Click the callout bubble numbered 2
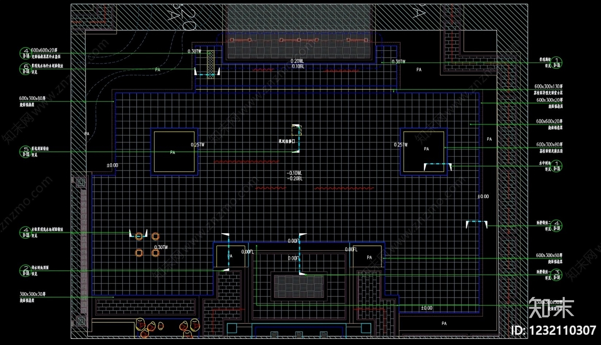The width and height of the screenshot is (601, 345). click(25, 270)
